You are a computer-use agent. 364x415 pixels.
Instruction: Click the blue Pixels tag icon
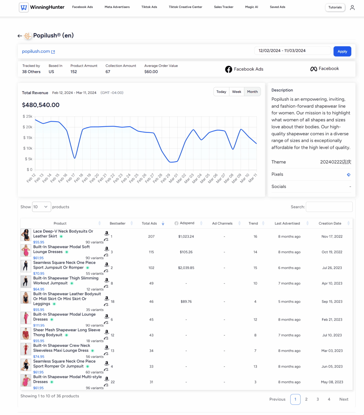[349, 175]
